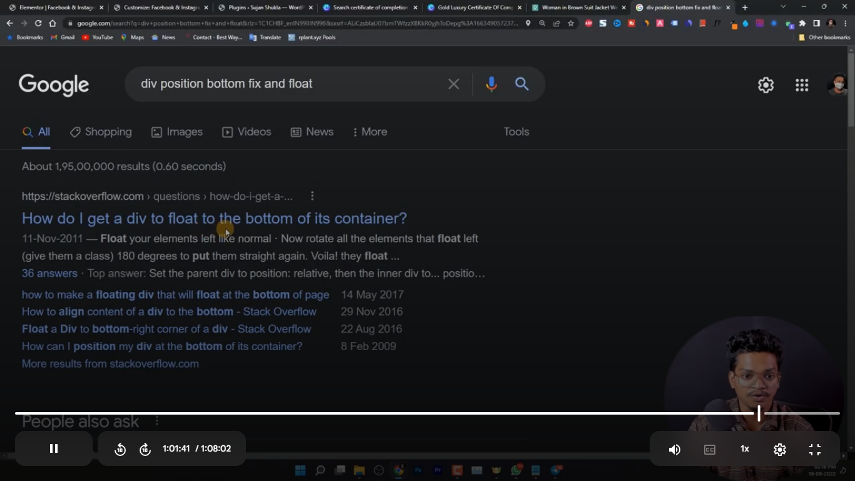Pause the video playback
Screen dimensions: 855x481
[x=54, y=448]
